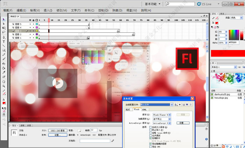Click the pencil stroke icon in Color panel

pos(213,18)
